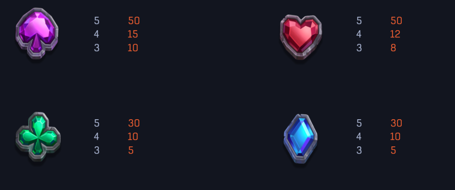
Task: Click the 5 payout for three blue diamonds
Action: pyautogui.click(x=393, y=150)
